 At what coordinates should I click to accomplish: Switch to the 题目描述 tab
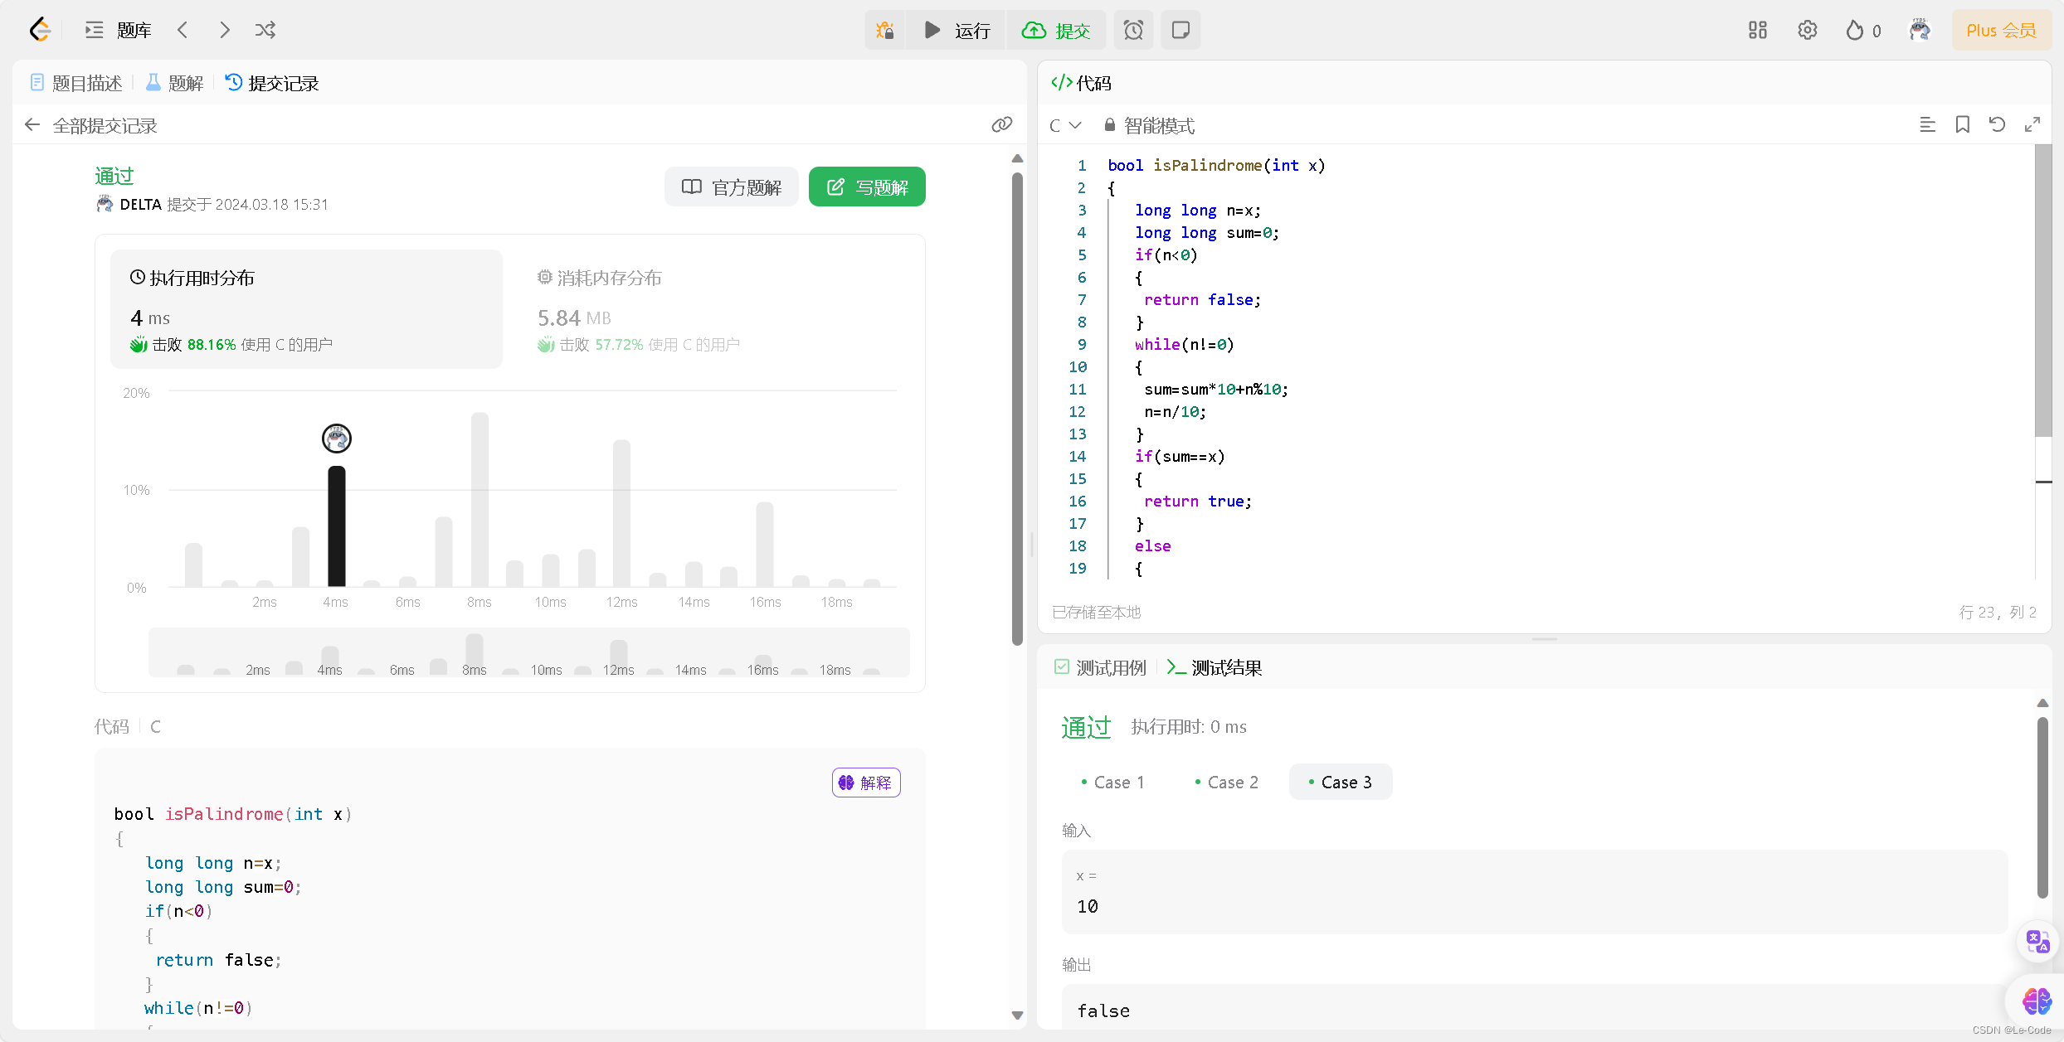tap(76, 84)
